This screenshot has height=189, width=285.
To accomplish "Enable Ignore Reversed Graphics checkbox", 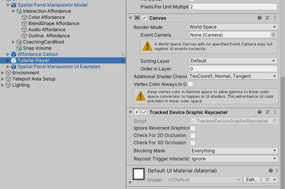I will coord(193,128).
